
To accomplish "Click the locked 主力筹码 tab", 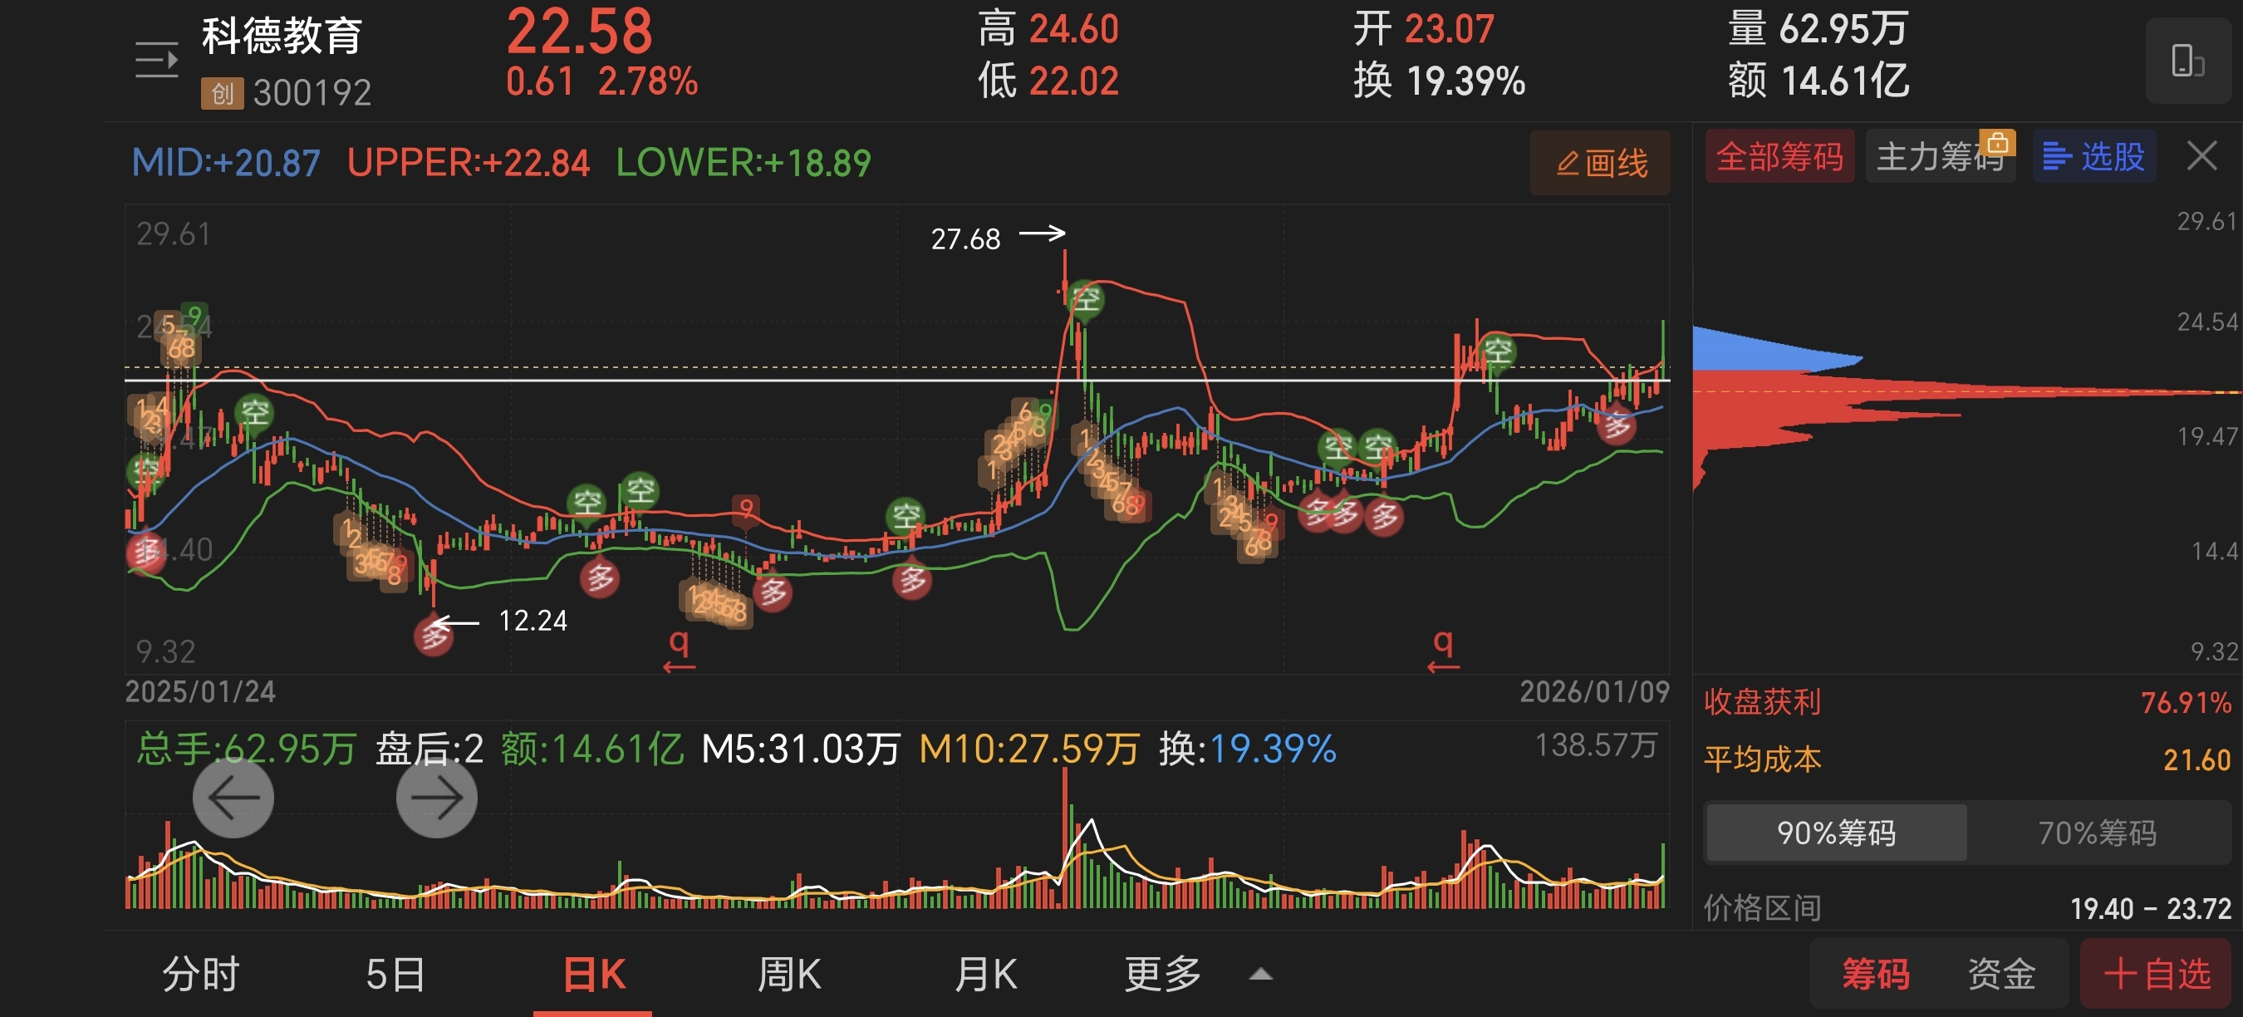I will pyautogui.click(x=1940, y=157).
